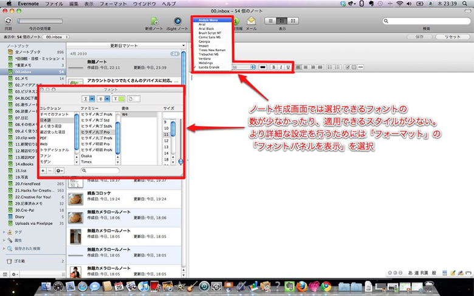Open the 編集 menu
Viewport: 474px width, 296px height.
tap(74, 4)
